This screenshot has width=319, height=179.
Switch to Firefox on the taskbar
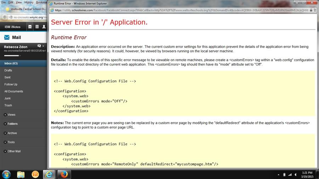(64, 174)
